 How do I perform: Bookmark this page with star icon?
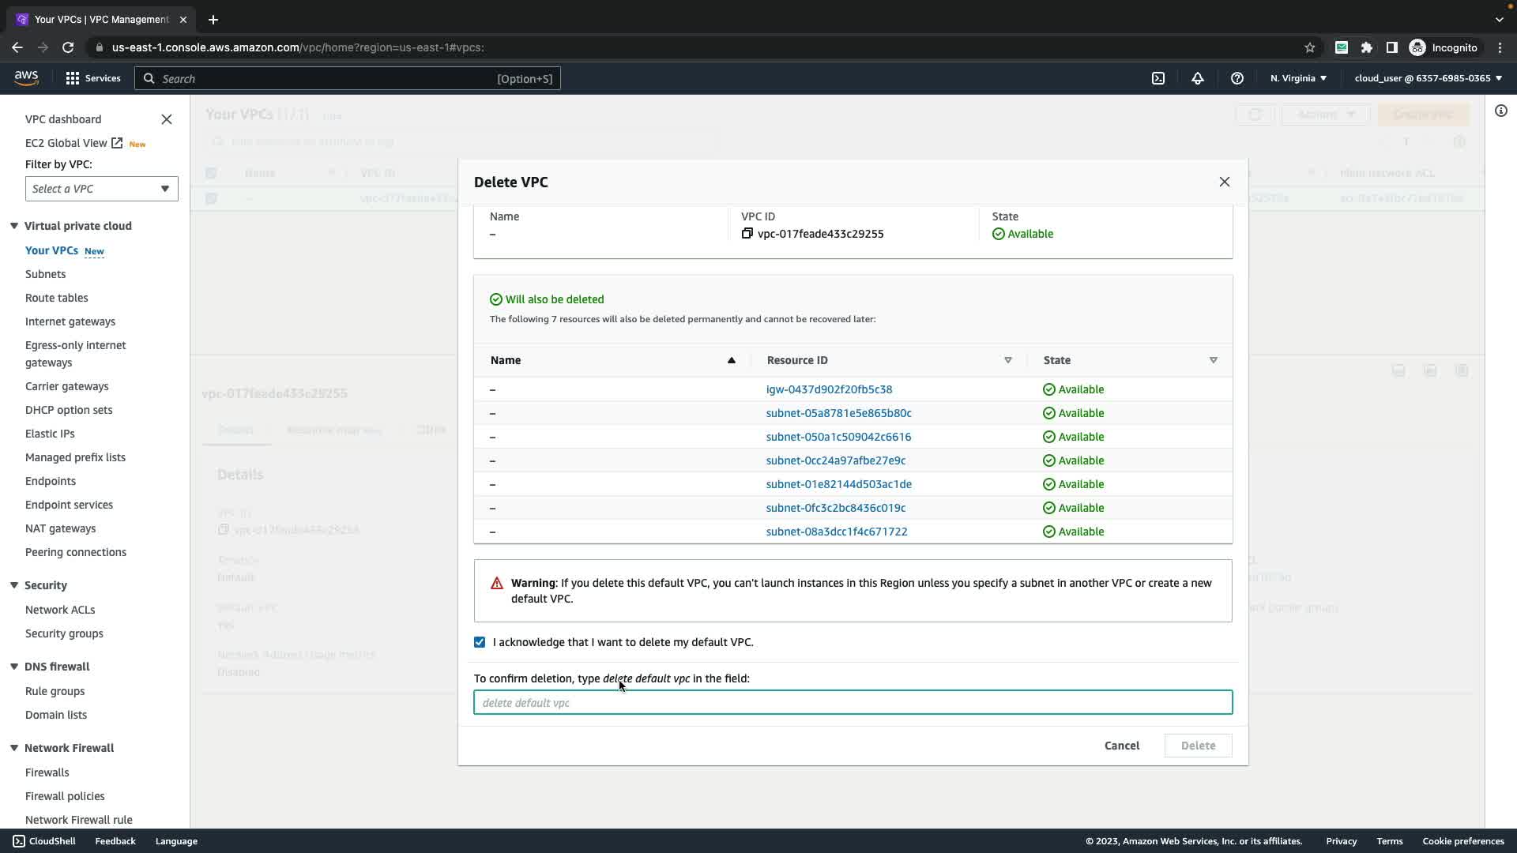[x=1310, y=47]
